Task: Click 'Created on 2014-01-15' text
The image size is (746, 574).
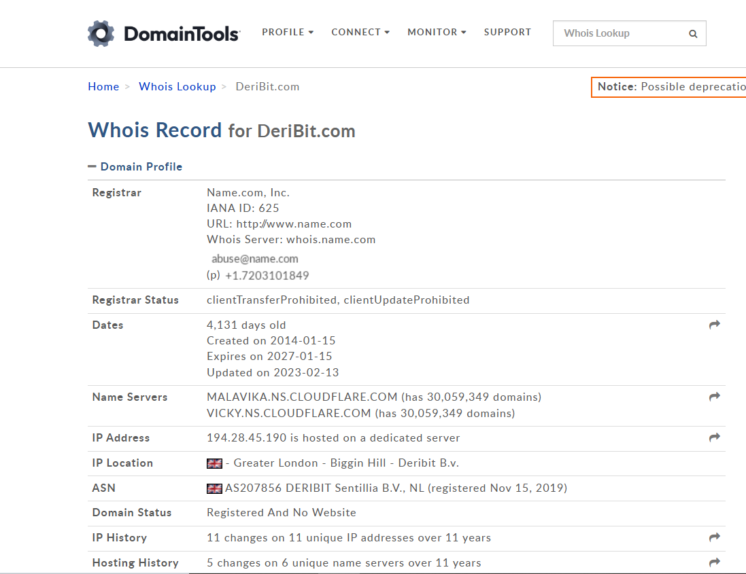Action: pos(271,341)
